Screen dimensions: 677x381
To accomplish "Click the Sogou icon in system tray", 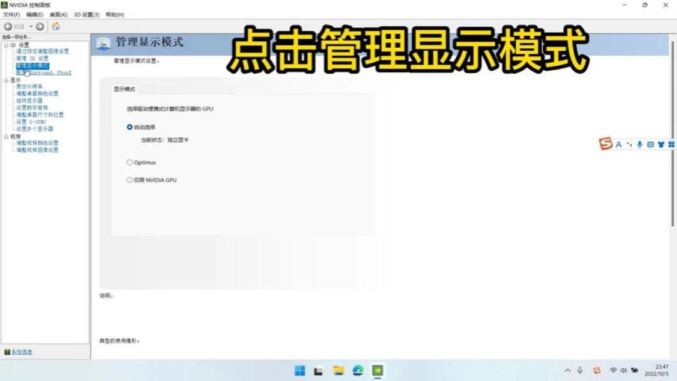I will click(x=597, y=370).
